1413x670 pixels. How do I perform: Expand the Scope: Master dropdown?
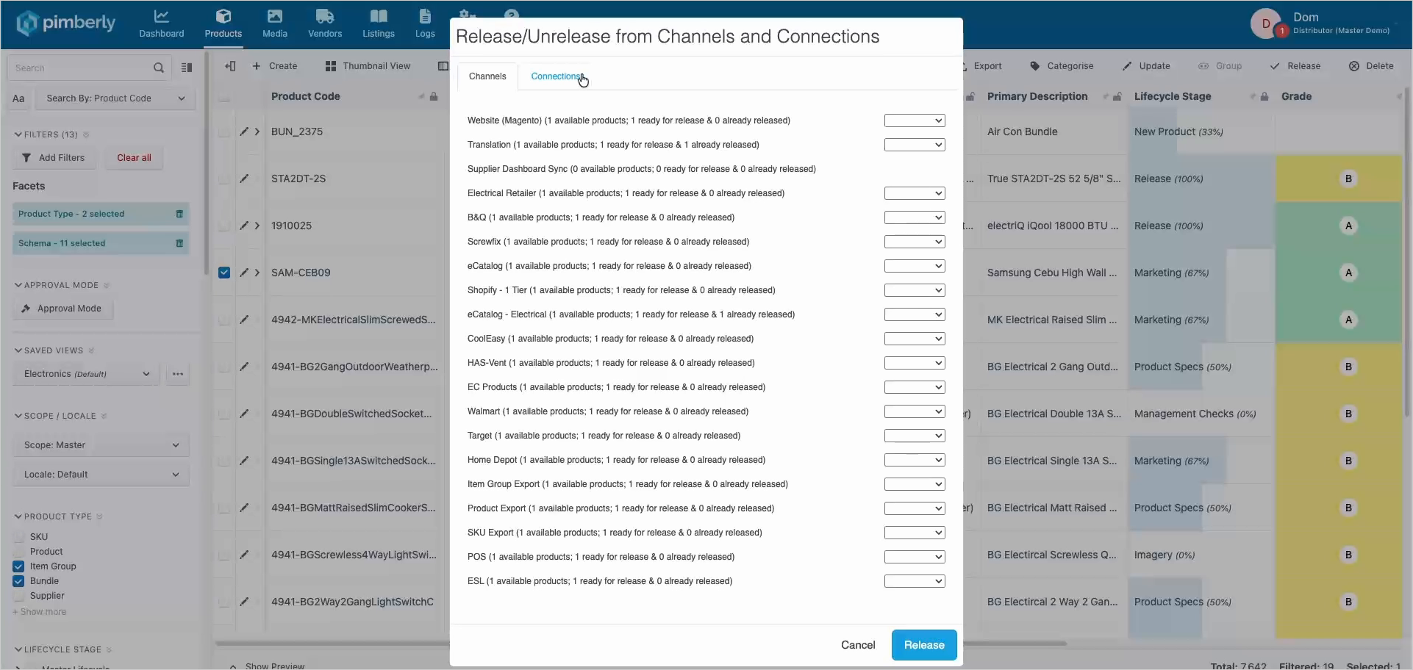[101, 445]
